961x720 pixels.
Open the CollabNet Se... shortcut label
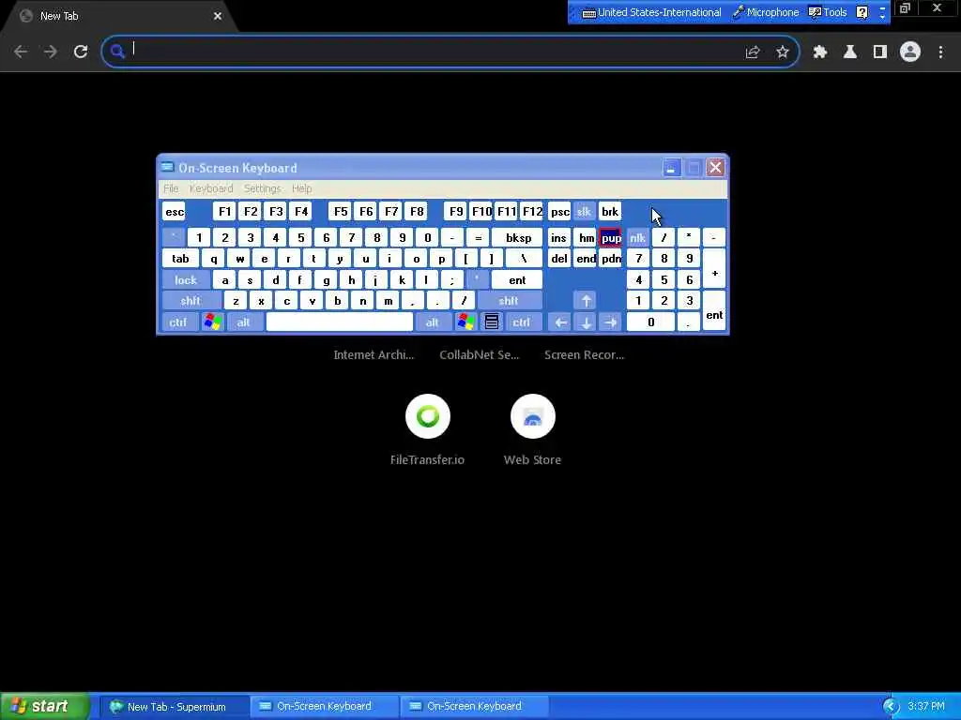pyautogui.click(x=480, y=355)
